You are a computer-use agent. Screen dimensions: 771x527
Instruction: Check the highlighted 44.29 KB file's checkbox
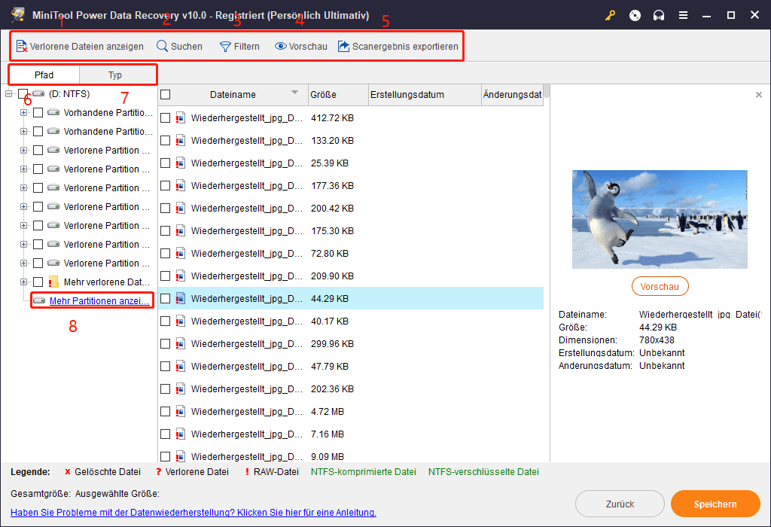point(164,298)
